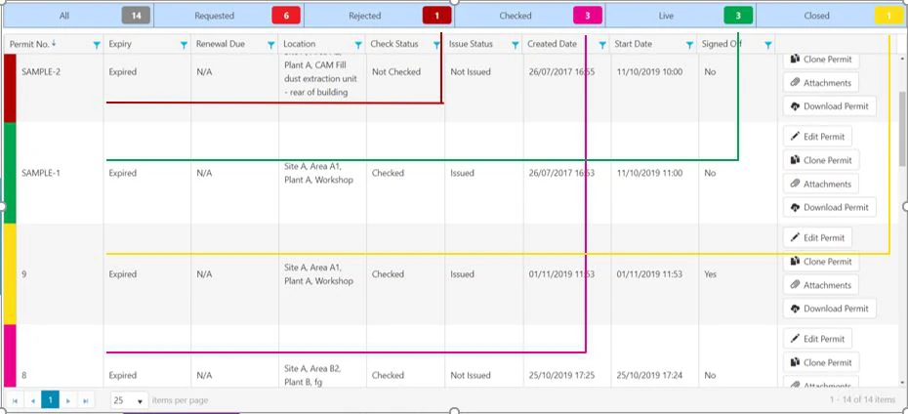Image resolution: width=908 pixels, height=414 pixels.
Task: Click start date 25/10/2019 17:24
Action: pos(649,375)
